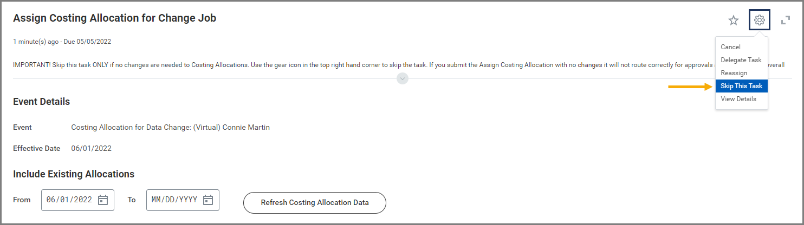Select Reassign from the actions menu
Viewport: 804px width, 225px height.
click(x=734, y=73)
